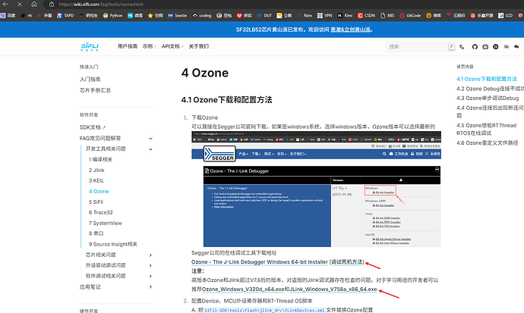Open the 调试死机方法 link
Viewport: 524px width, 313px height.
point(347,262)
